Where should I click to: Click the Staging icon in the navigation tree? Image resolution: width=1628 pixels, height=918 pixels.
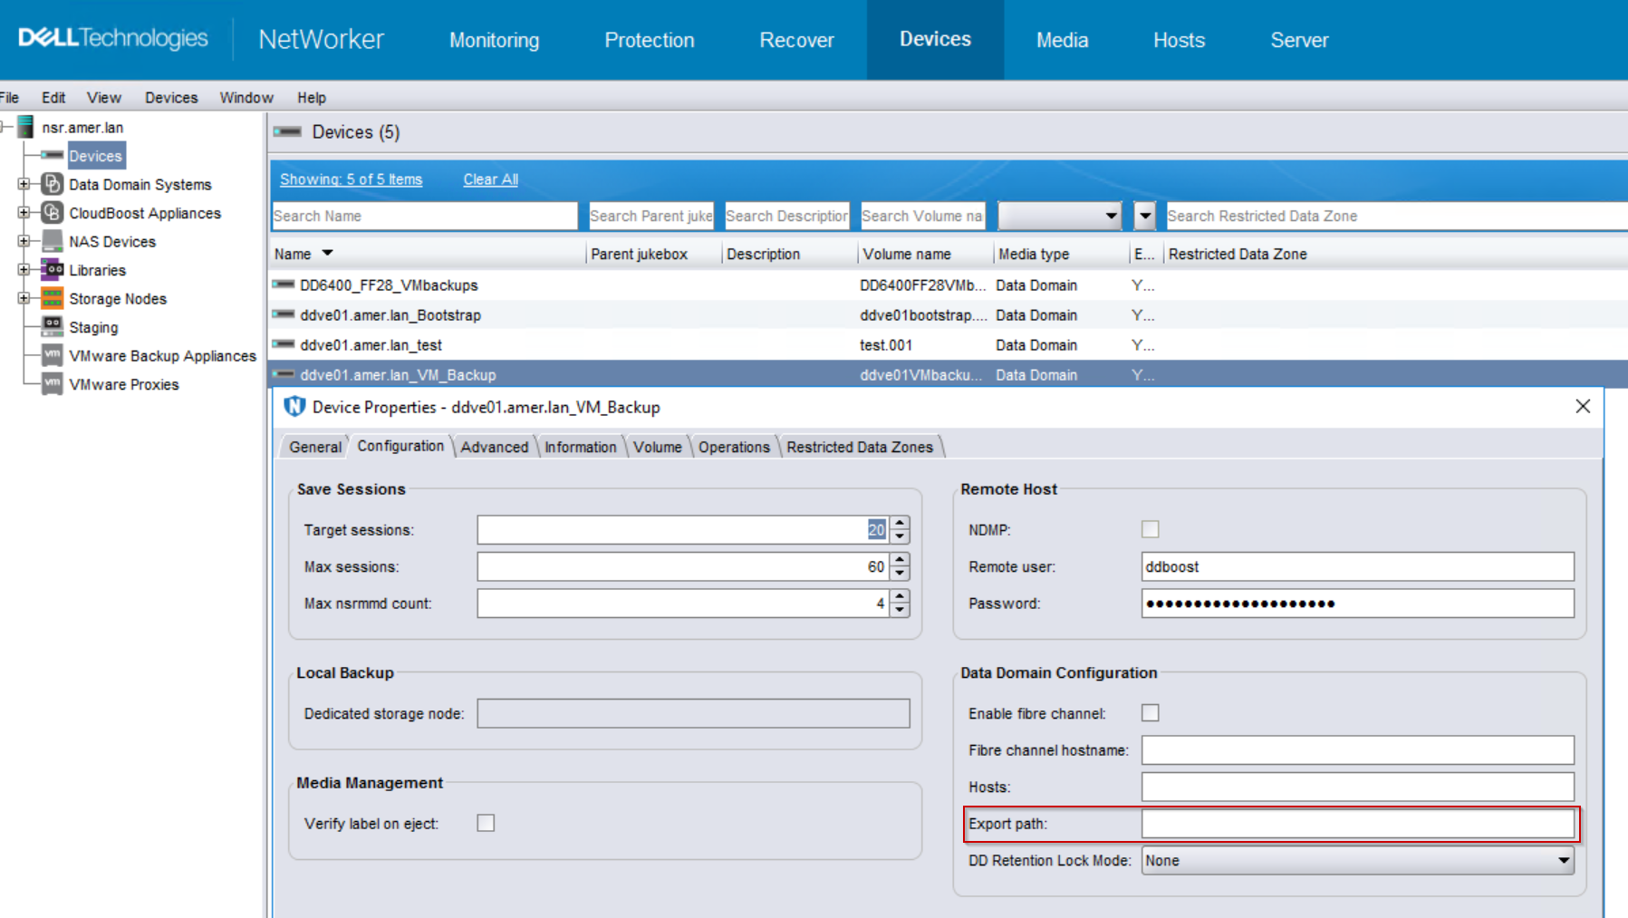coord(52,327)
